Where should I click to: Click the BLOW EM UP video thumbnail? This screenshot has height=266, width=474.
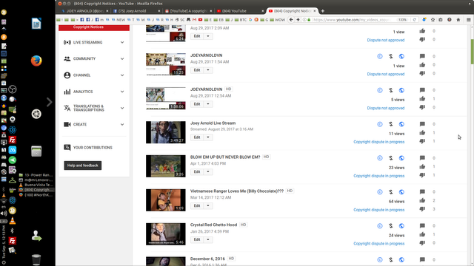pyautogui.click(x=166, y=166)
